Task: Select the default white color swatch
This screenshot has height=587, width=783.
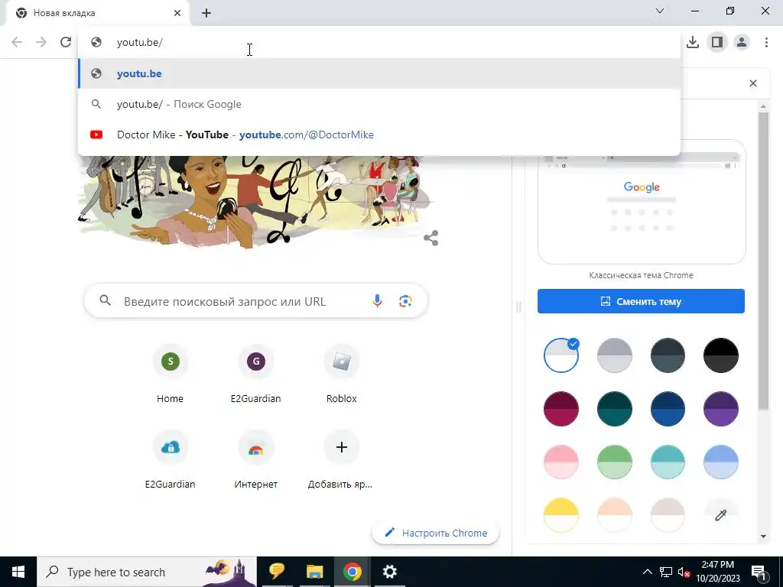Action: click(x=561, y=355)
